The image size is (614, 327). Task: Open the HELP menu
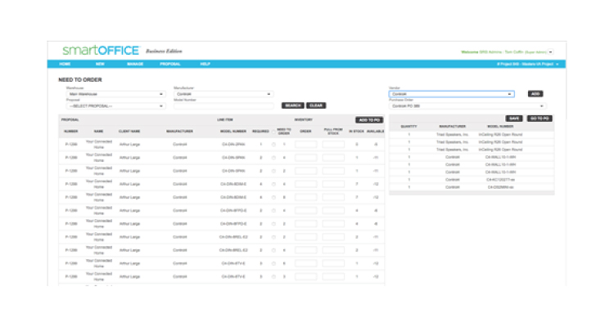205,64
